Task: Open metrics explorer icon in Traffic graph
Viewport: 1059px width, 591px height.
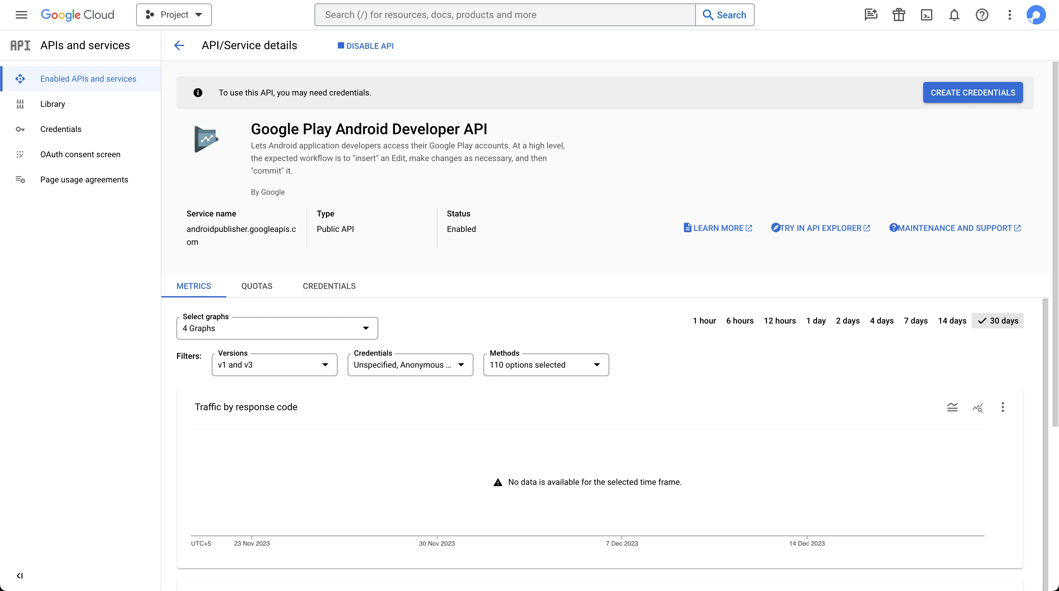Action: (978, 407)
